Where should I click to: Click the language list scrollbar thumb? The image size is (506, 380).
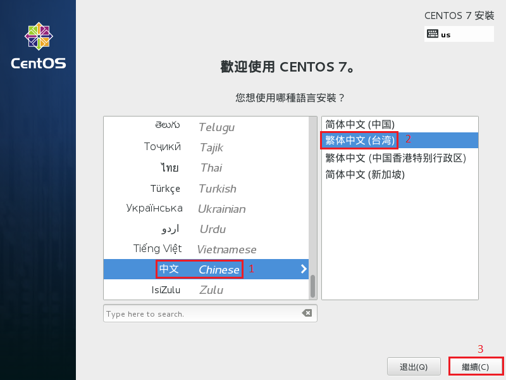click(x=312, y=286)
